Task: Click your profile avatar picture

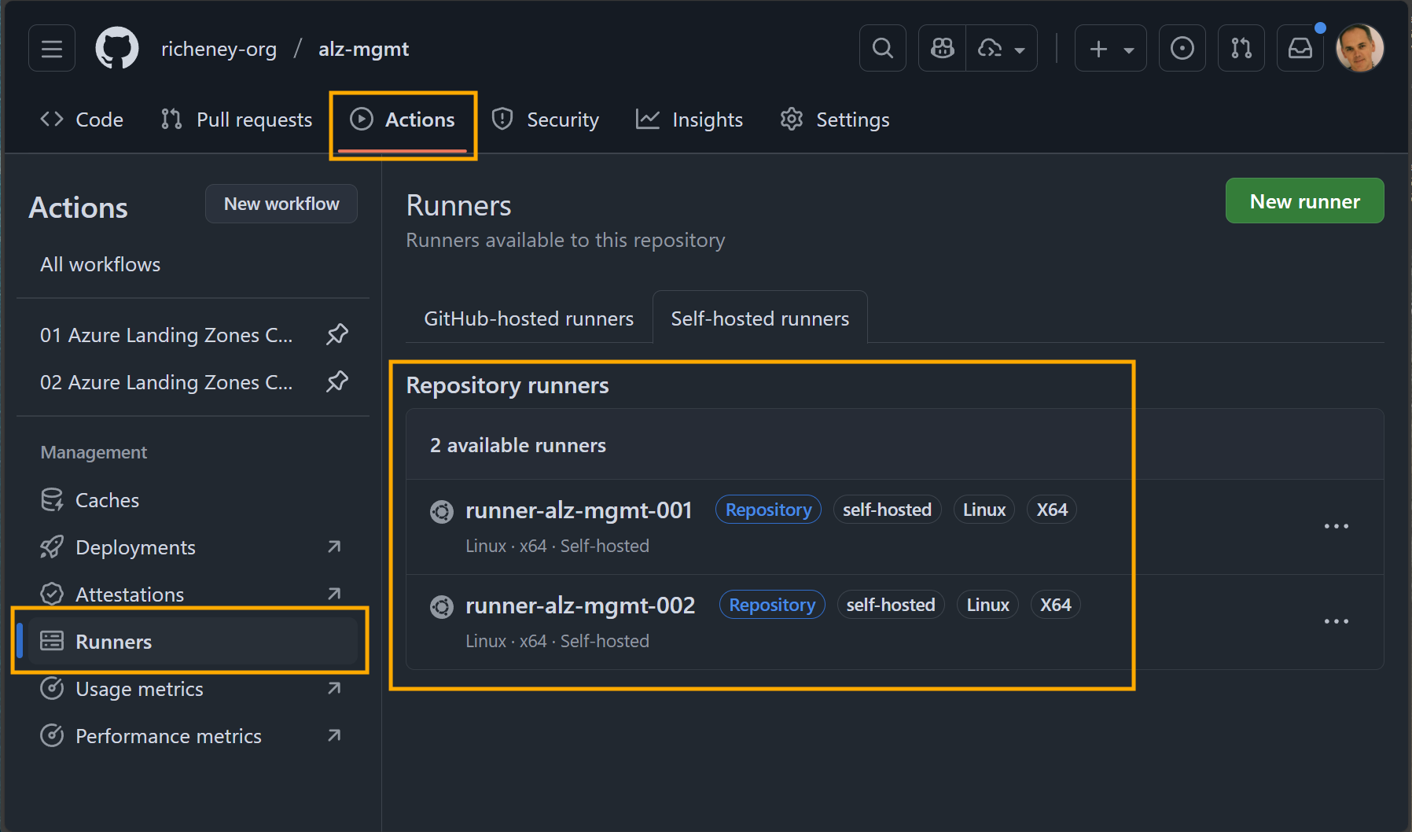Action: click(1360, 48)
